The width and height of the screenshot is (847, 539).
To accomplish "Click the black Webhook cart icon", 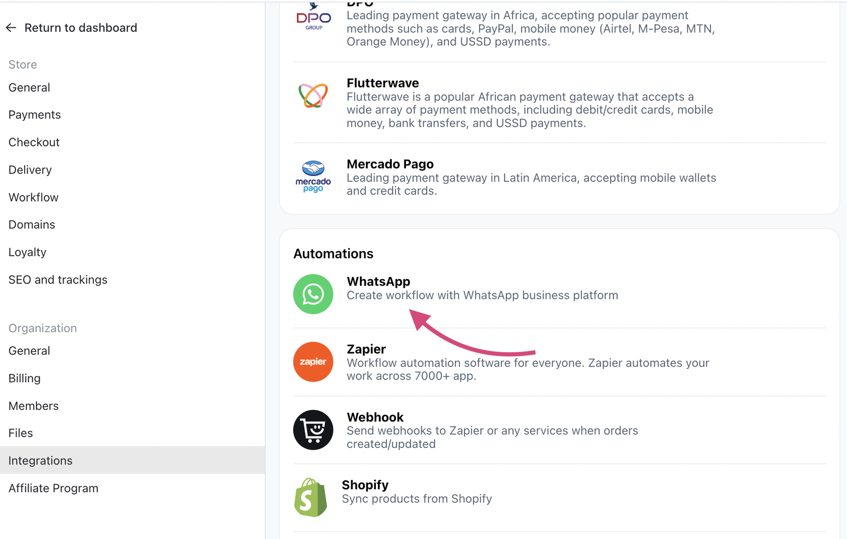I will [313, 429].
